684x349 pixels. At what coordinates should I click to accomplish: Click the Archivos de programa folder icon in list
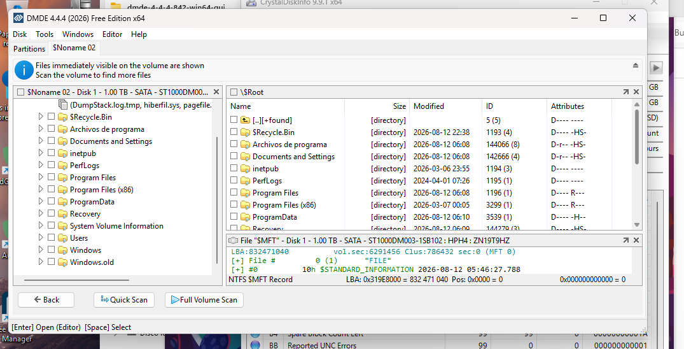pyautogui.click(x=245, y=145)
